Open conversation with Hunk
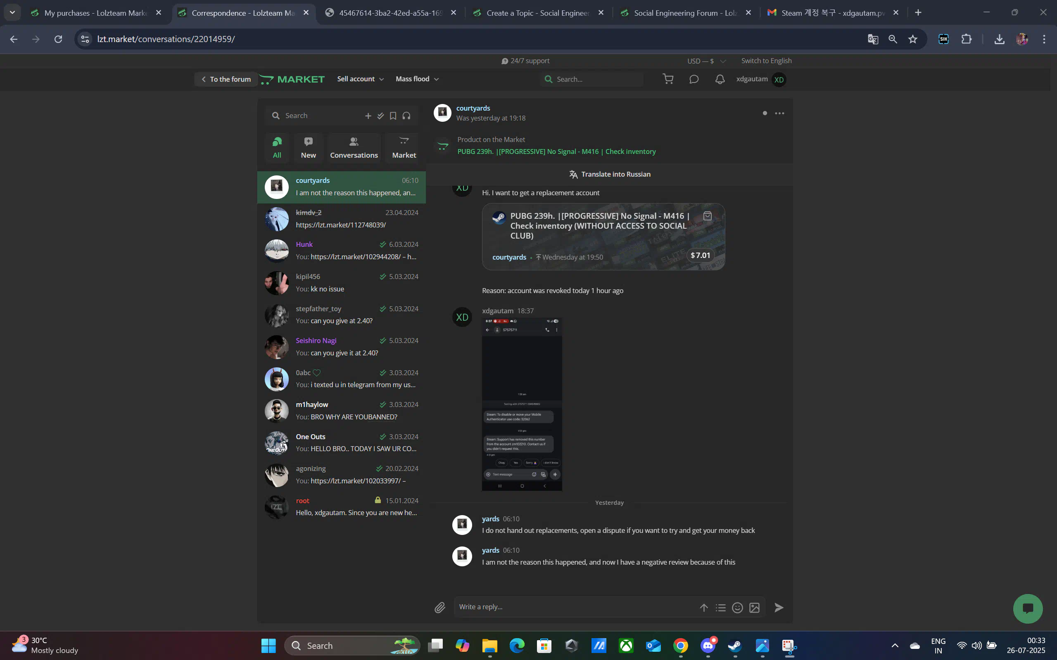The image size is (1057, 660). (x=342, y=251)
